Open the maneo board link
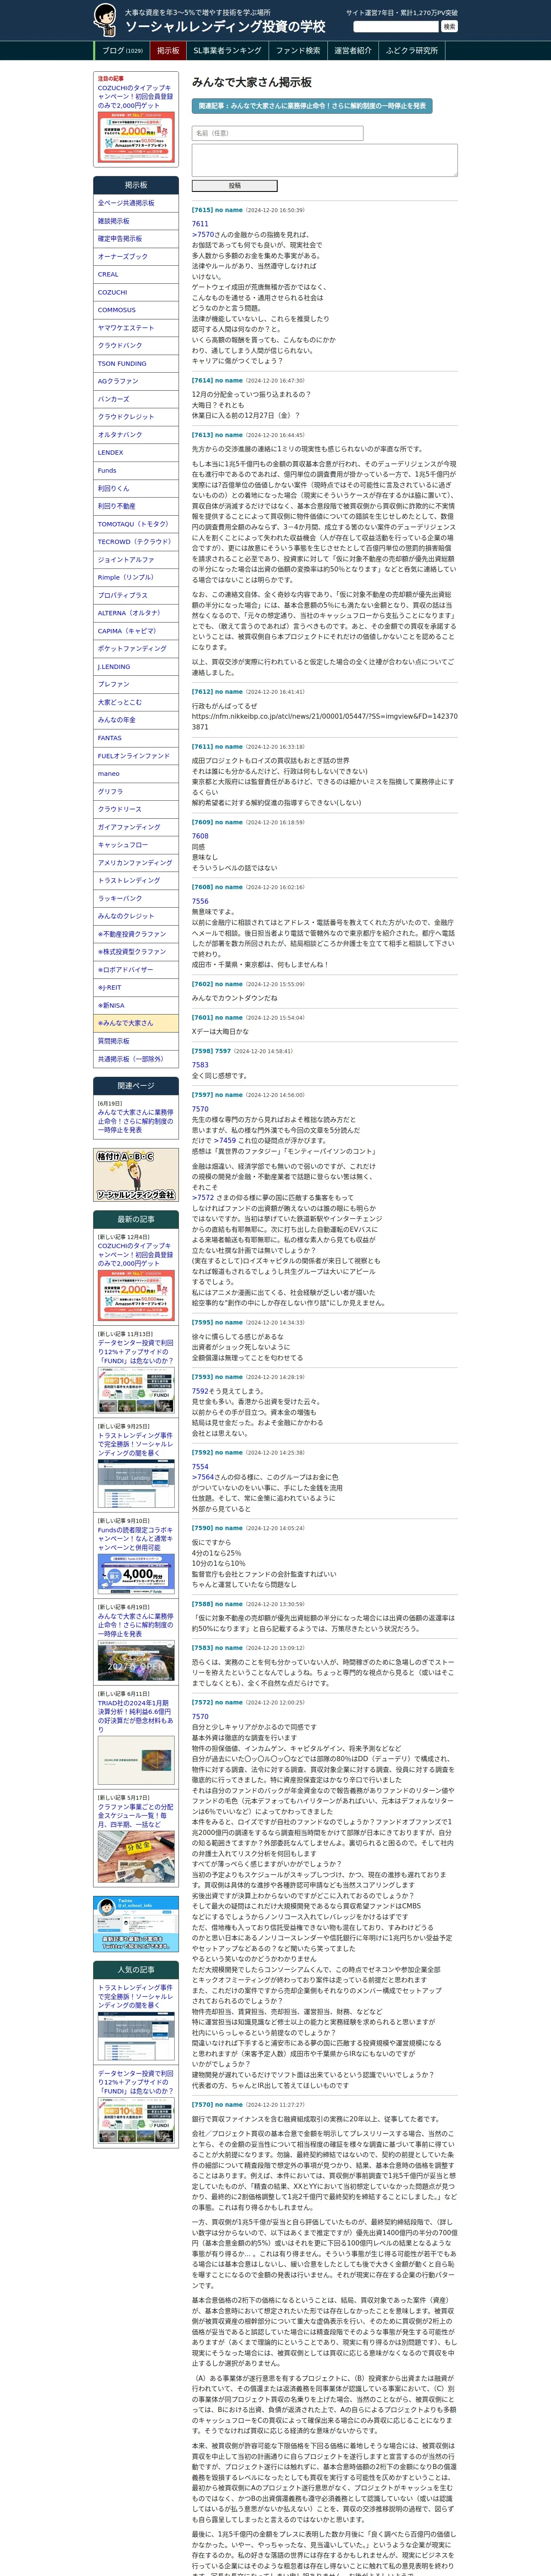Screen dimensions: 551x2576 136,774
